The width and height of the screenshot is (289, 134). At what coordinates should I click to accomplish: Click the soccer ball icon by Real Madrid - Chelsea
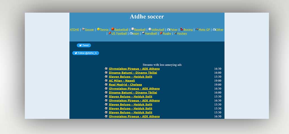[106, 85]
